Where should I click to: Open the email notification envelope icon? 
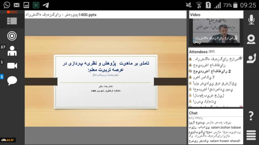click(16, 5)
